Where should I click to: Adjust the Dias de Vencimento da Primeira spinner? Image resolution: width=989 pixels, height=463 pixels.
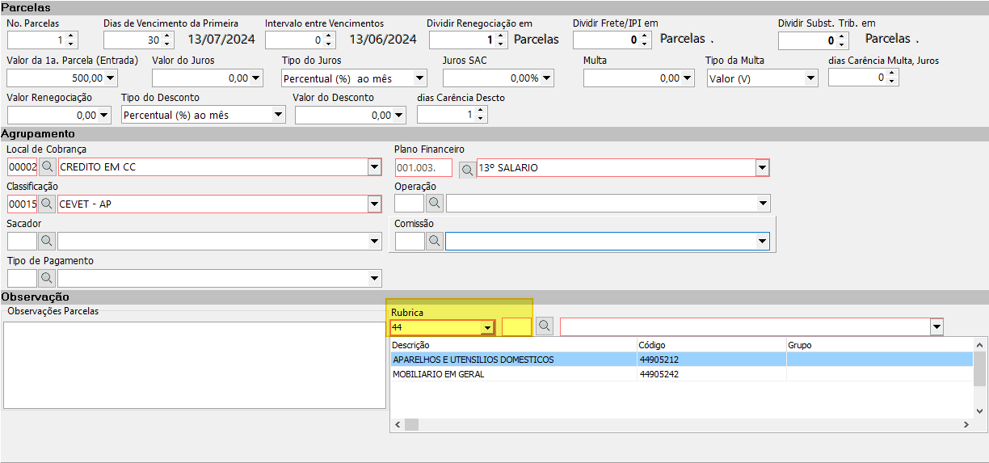click(167, 40)
